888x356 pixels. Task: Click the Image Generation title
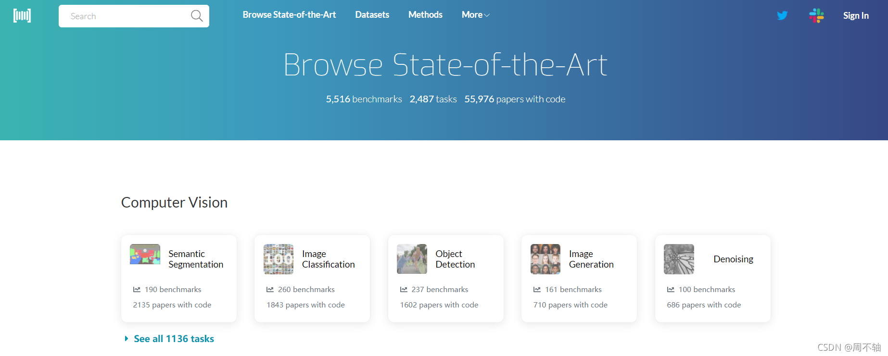(x=591, y=259)
